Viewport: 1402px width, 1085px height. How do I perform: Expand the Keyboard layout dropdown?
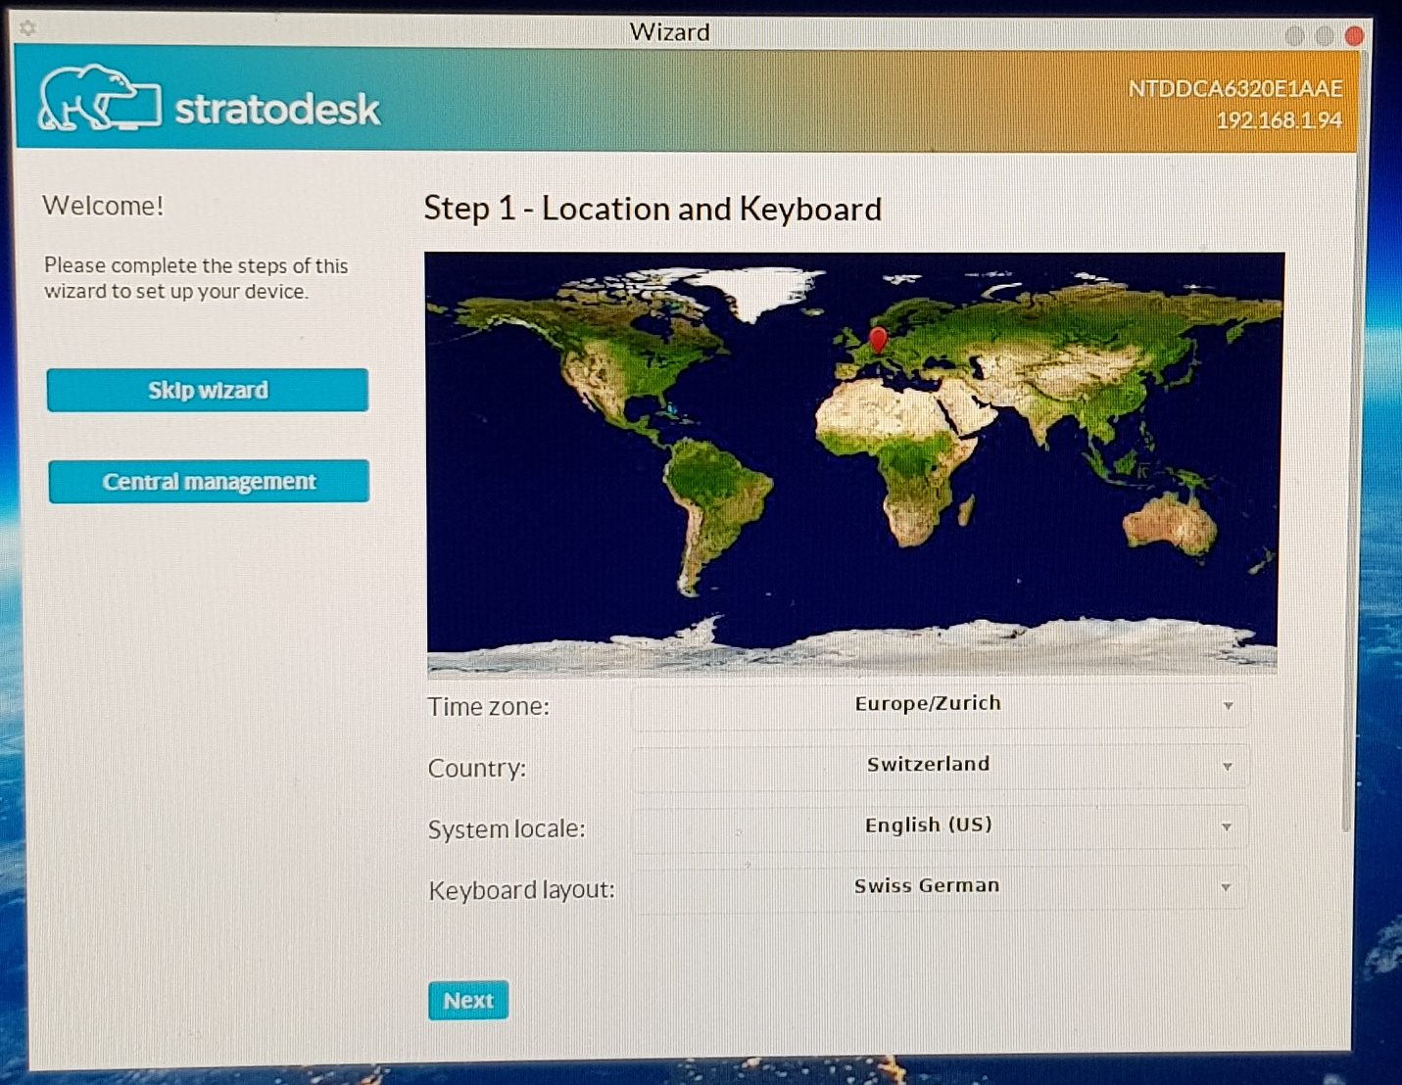(1226, 887)
